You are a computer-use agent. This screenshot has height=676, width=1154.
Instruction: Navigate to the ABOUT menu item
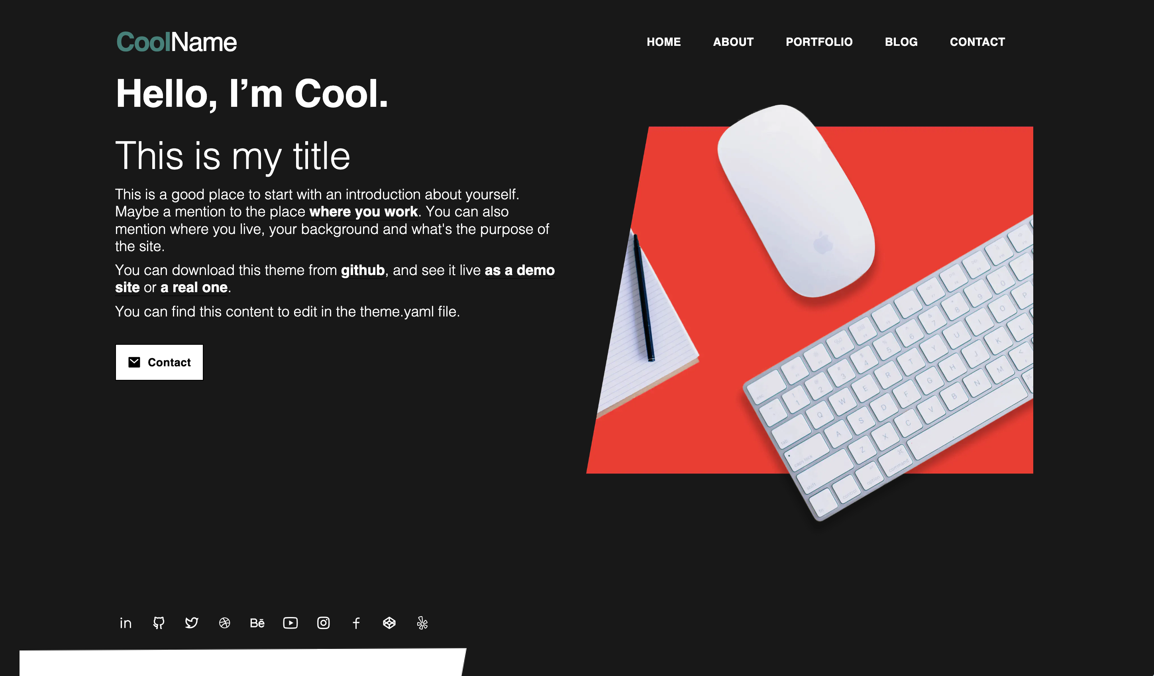(x=734, y=42)
